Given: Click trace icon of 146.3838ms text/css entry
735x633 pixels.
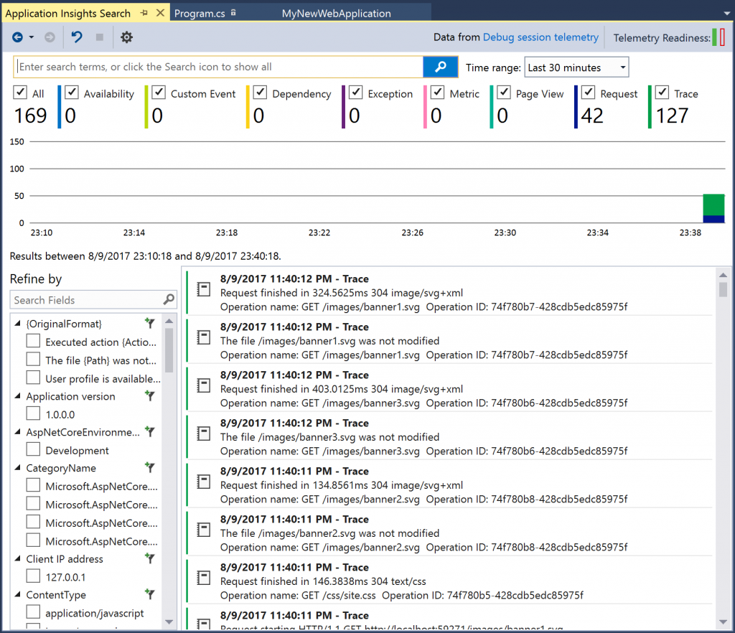Looking at the screenshot, I should pos(203,578).
